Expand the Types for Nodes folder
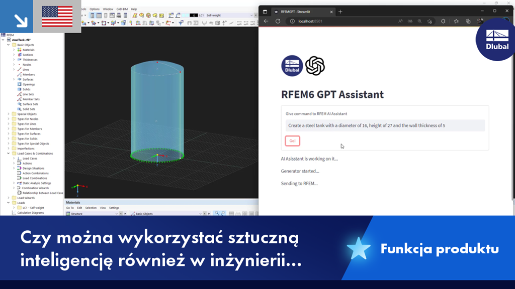The image size is (515, 289). click(x=9, y=119)
